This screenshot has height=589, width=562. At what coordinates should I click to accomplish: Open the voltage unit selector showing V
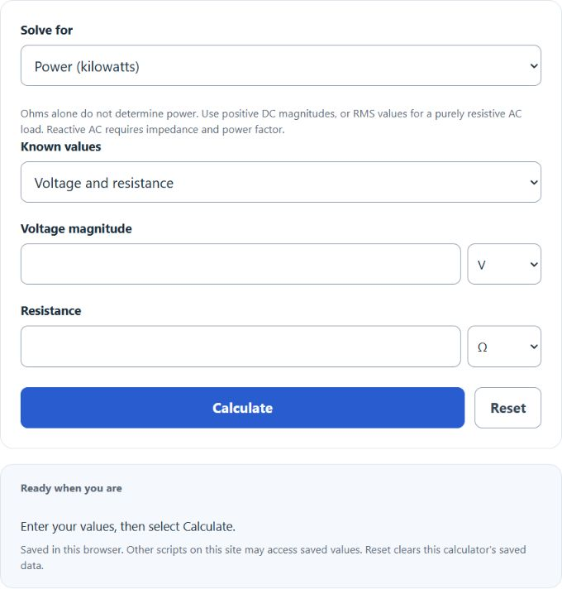(504, 264)
